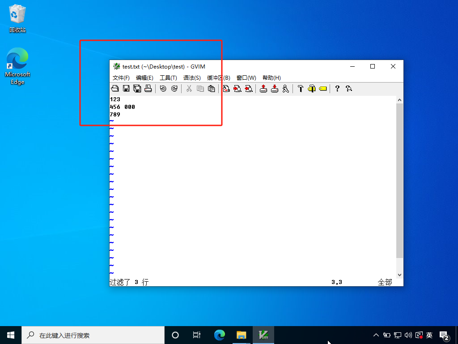Run Make with the hammer icon

pyautogui.click(x=301, y=89)
